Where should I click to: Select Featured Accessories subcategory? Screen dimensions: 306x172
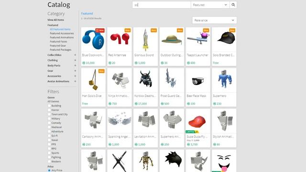[x=62, y=33]
